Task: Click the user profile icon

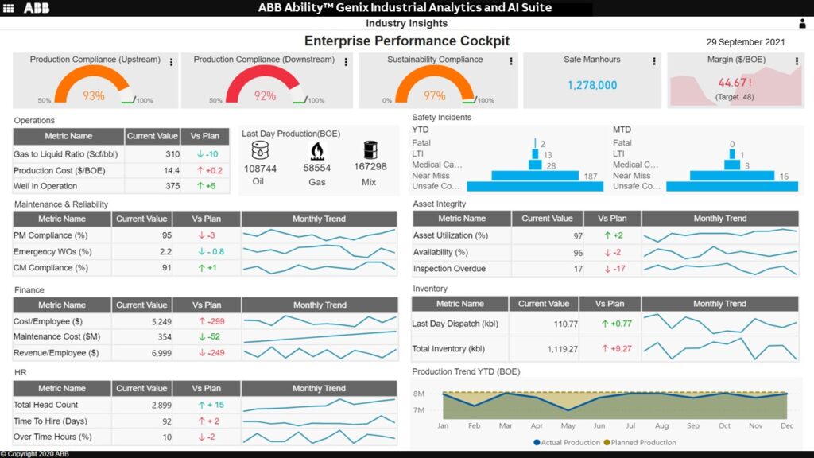Action: tap(803, 24)
